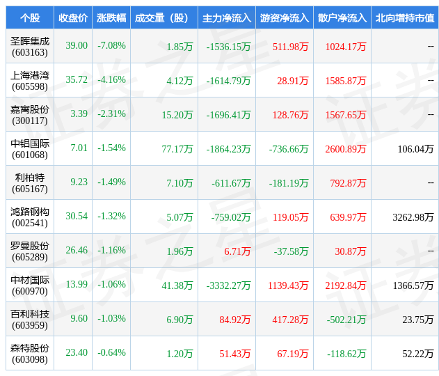439x376 pixels.
Task: Click the -1.49% change value
Action: tap(111, 182)
